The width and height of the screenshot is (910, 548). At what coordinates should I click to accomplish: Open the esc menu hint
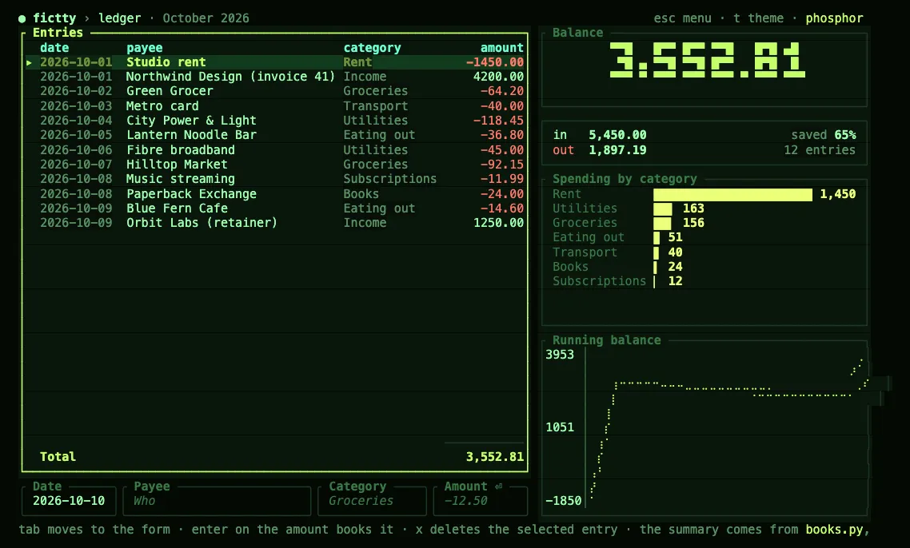coord(683,18)
